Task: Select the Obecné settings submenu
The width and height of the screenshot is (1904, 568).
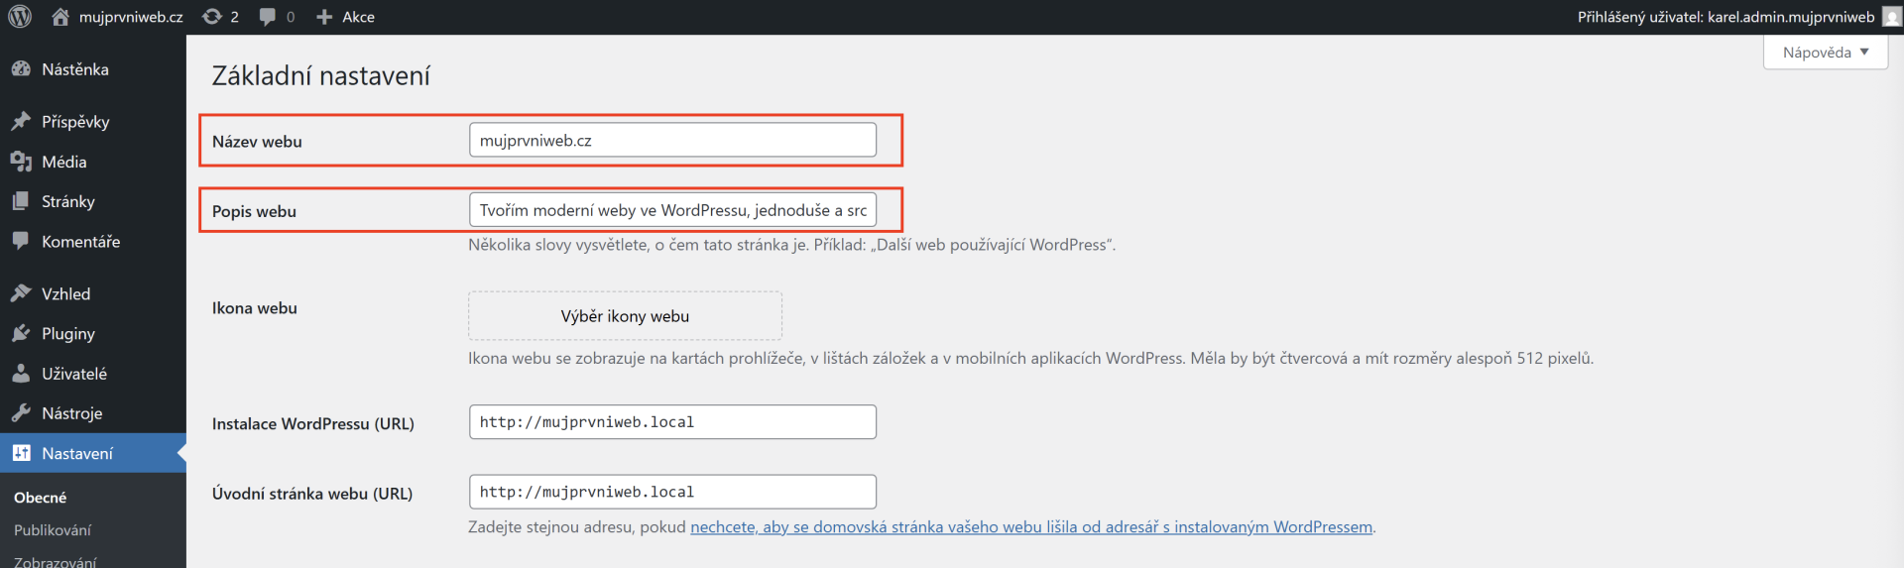Action: (40, 498)
